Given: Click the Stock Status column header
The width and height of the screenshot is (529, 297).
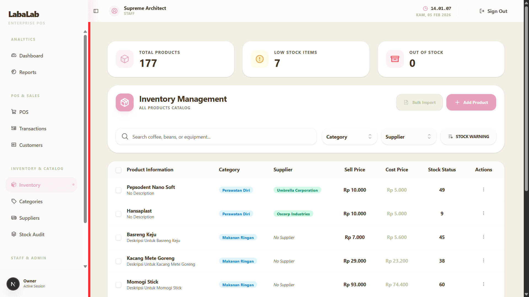Looking at the screenshot, I should pyautogui.click(x=442, y=170).
